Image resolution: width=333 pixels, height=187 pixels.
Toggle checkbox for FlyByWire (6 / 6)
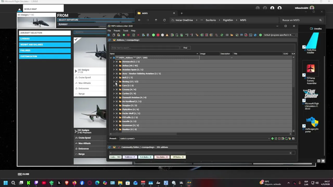point(117,110)
